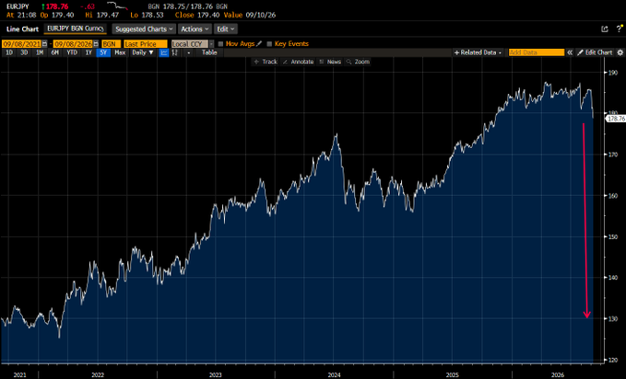The height and width of the screenshot is (379, 626).
Task: Click the 2025 x-axis year label
Action: [453, 375]
